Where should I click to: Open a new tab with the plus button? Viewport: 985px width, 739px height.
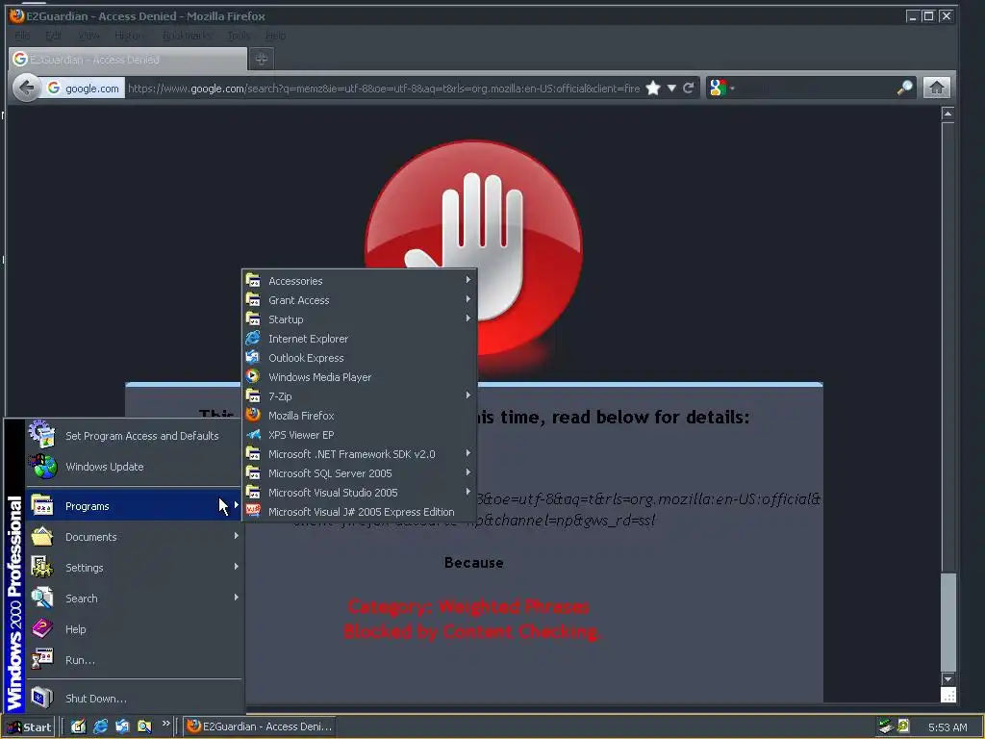pyautogui.click(x=262, y=59)
